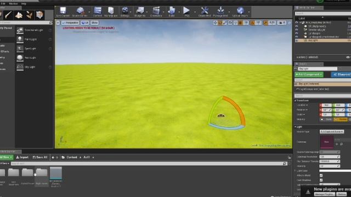
Task: Open camera speed dropdown in viewport
Action: coord(281,23)
